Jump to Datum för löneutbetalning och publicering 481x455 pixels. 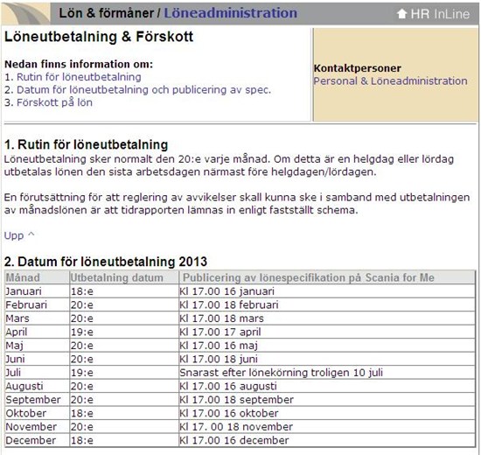click(x=144, y=90)
